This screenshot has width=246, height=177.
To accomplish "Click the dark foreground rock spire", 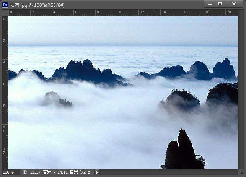I will [182, 151].
